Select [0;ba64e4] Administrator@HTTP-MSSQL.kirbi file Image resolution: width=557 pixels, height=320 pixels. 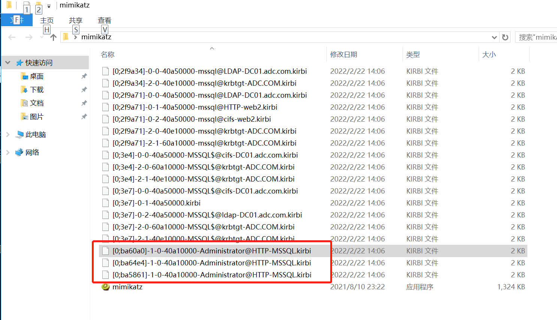[x=212, y=263]
